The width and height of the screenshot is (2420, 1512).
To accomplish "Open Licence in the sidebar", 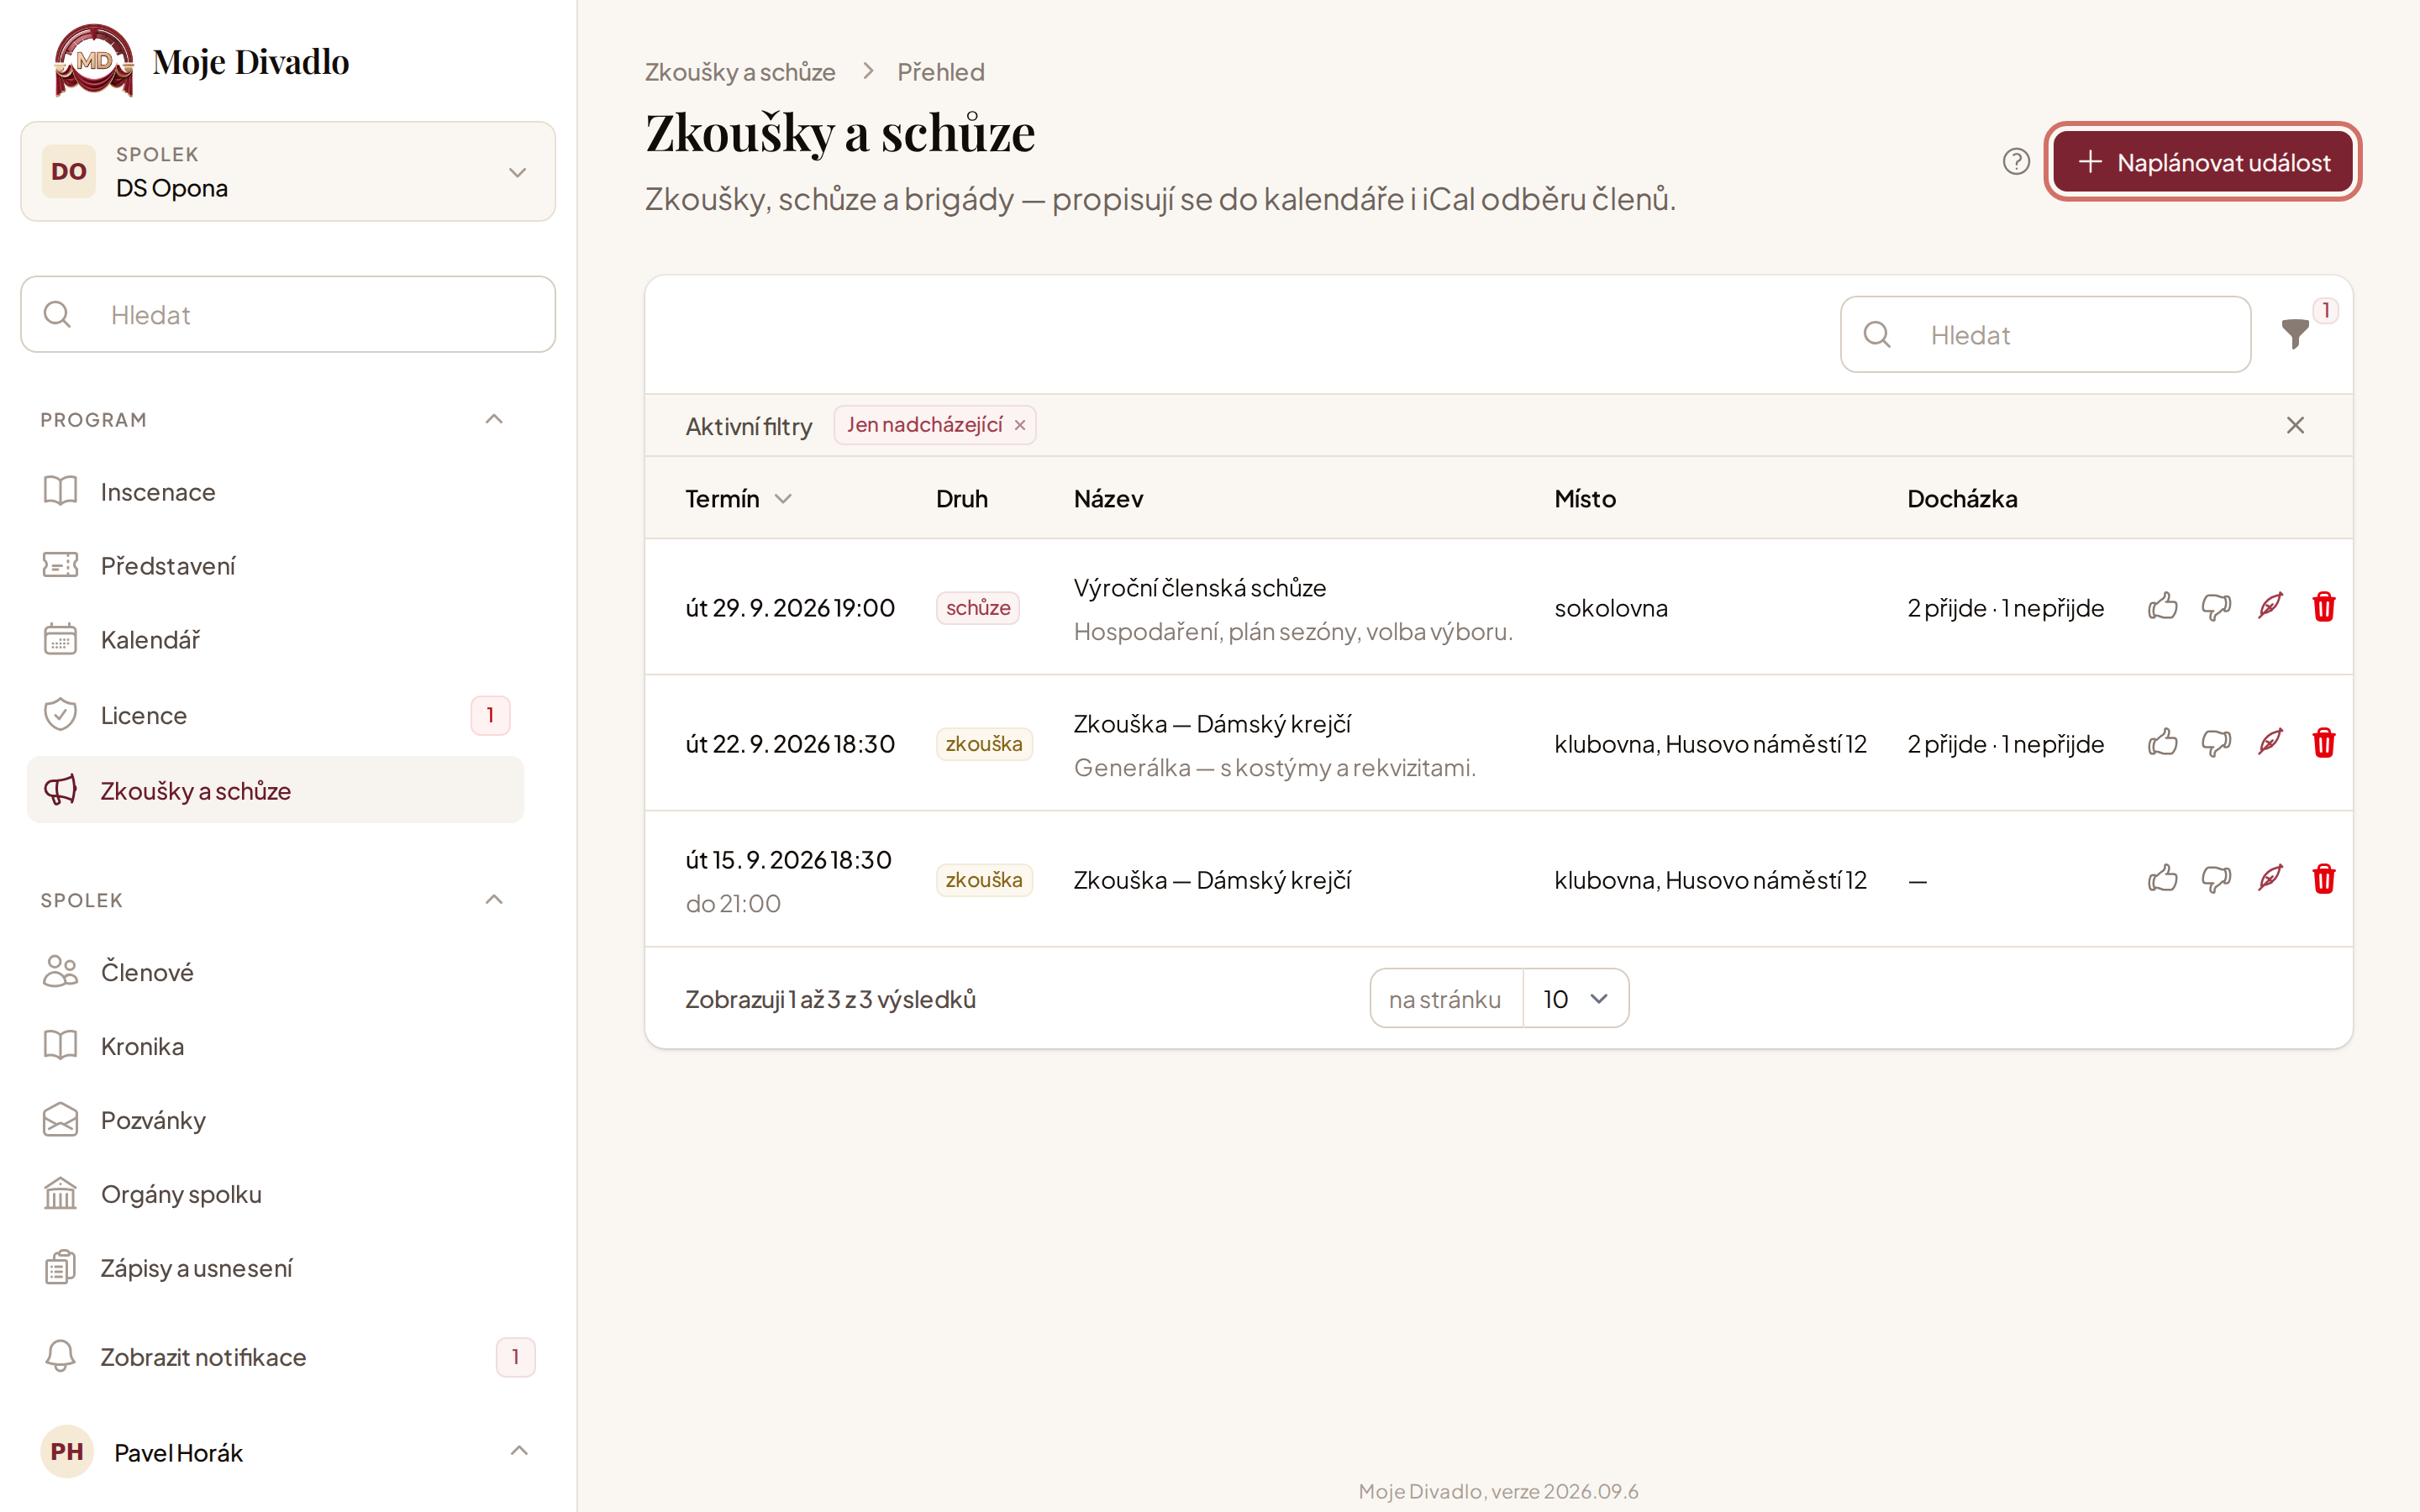I will tap(275, 716).
